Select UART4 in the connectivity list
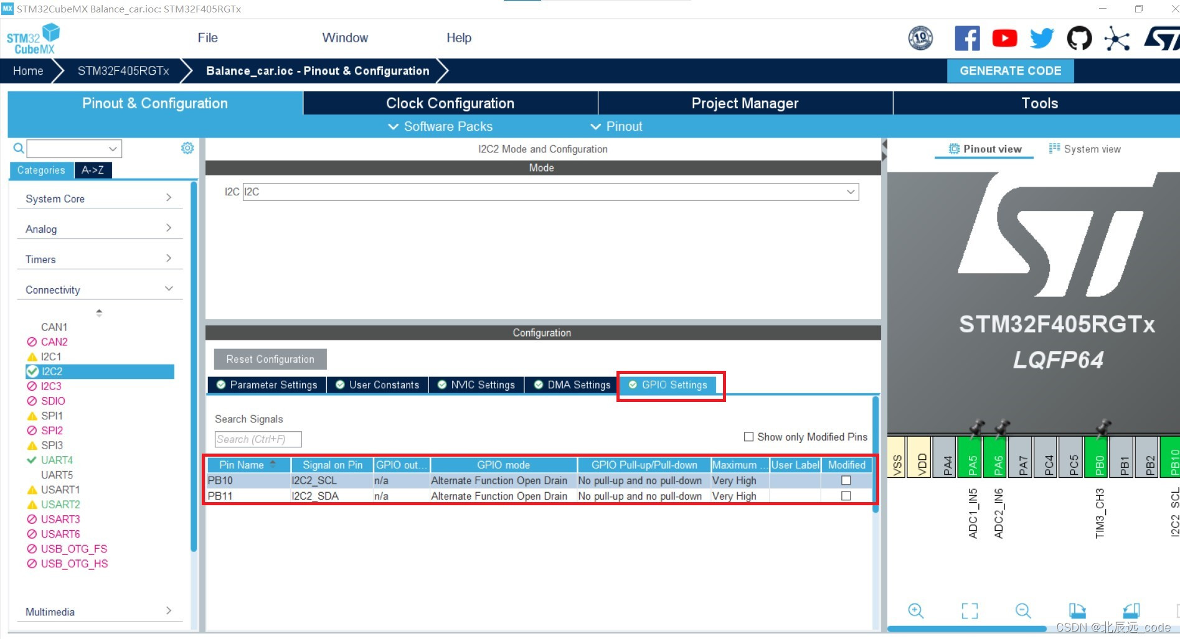 click(56, 460)
